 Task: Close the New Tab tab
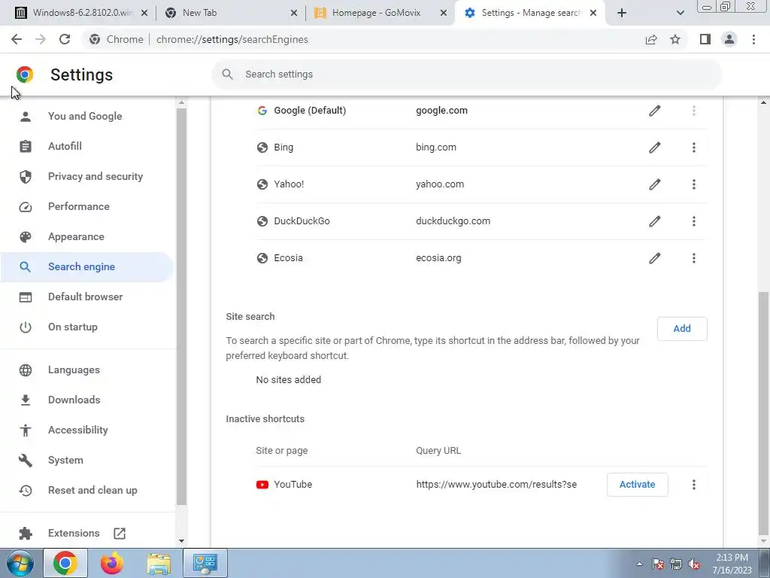pos(294,13)
